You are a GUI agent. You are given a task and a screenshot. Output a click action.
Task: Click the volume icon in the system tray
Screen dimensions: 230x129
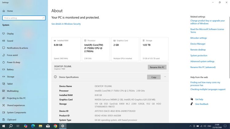pyautogui.click(x=205, y=126)
